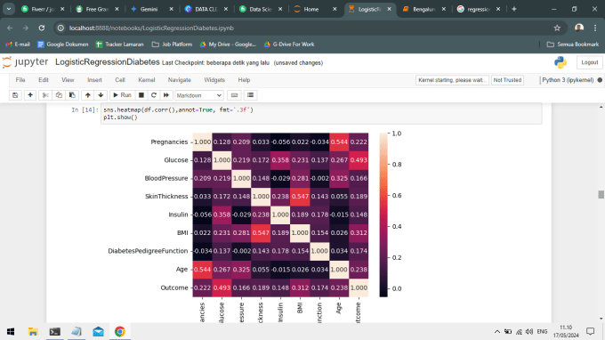Open cell type Markdown dropdown
This screenshot has height=340, width=605.
tap(199, 95)
